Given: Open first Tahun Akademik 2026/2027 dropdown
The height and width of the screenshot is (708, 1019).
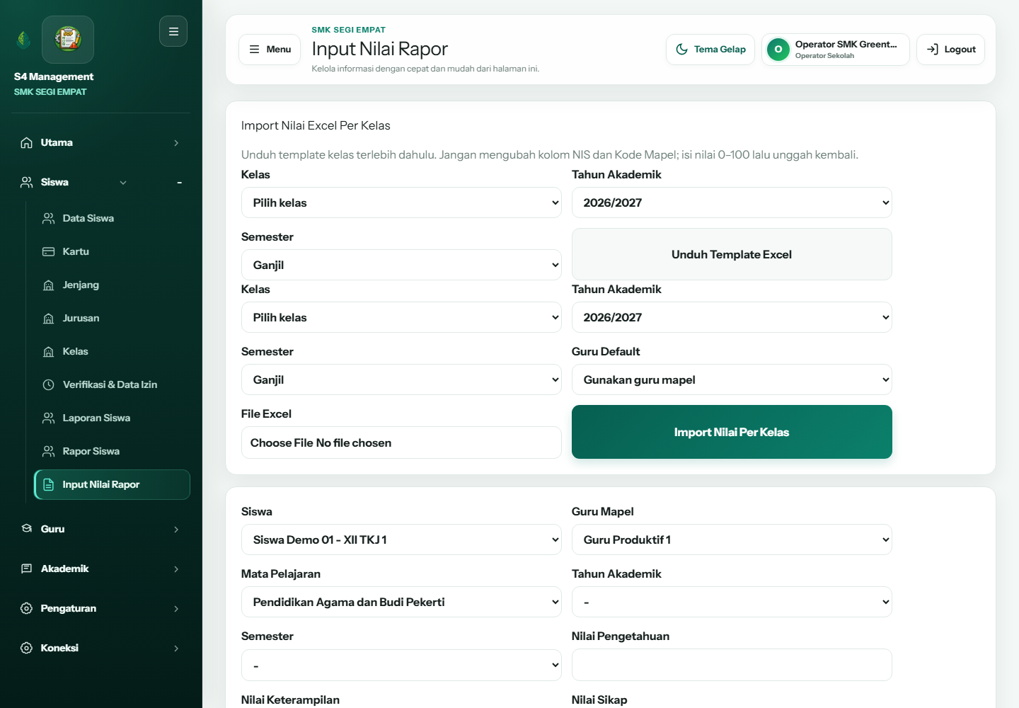Looking at the screenshot, I should 732,202.
